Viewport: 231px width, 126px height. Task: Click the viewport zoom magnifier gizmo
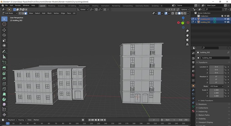[x=187, y=31]
